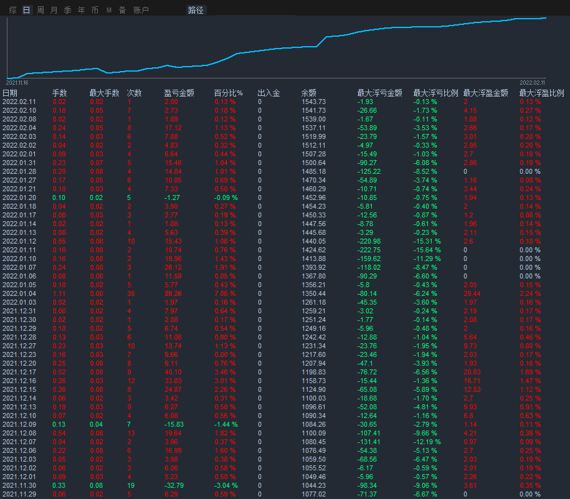The height and width of the screenshot is (499, 570).
Task: Click balance value 1198.83
Action: [314, 372]
